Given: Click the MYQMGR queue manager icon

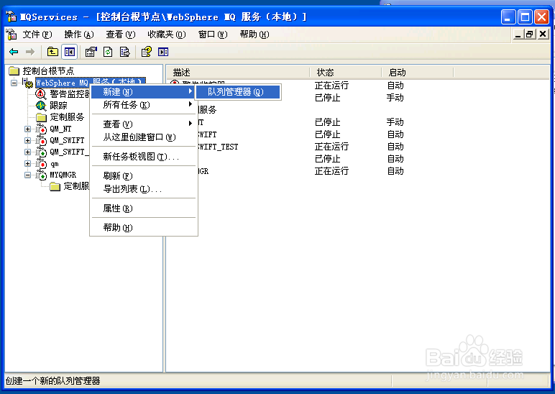Looking at the screenshot, I should [41, 175].
